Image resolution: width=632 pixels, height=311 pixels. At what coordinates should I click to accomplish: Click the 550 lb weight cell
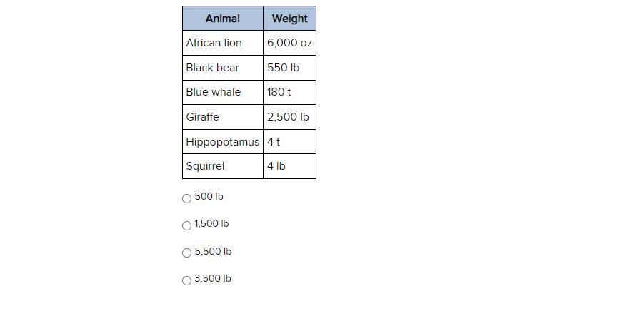click(x=289, y=68)
